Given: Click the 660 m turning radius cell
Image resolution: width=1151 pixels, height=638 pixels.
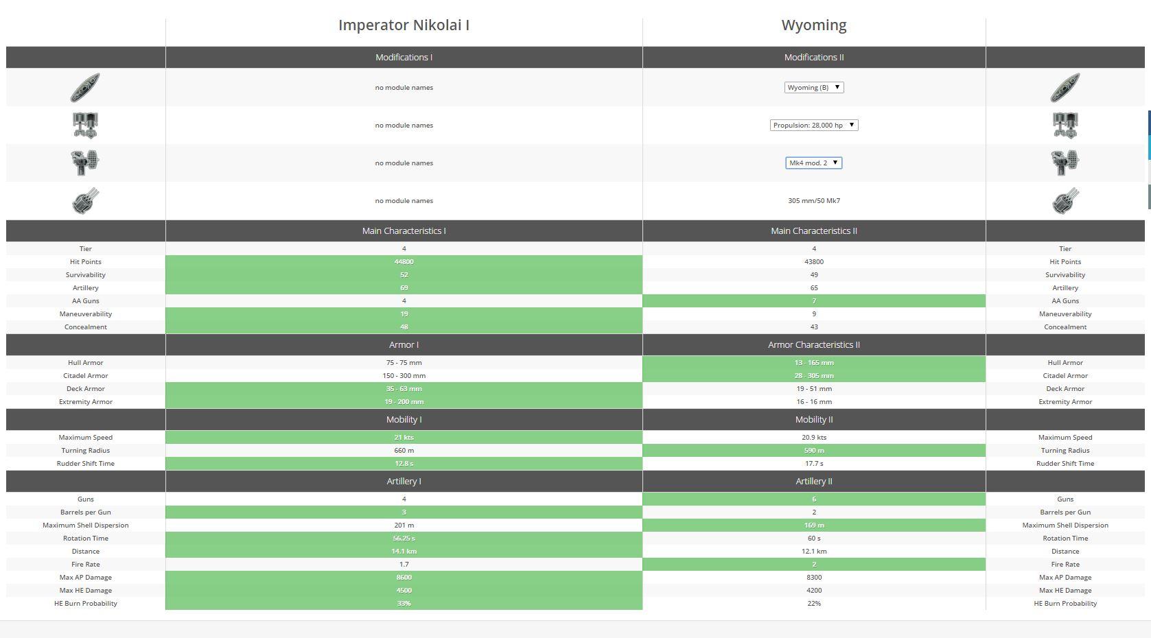Looking at the screenshot, I should point(404,450).
